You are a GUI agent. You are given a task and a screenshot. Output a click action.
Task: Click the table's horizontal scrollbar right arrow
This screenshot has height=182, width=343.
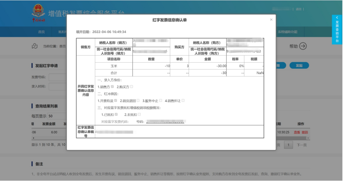point(308,138)
